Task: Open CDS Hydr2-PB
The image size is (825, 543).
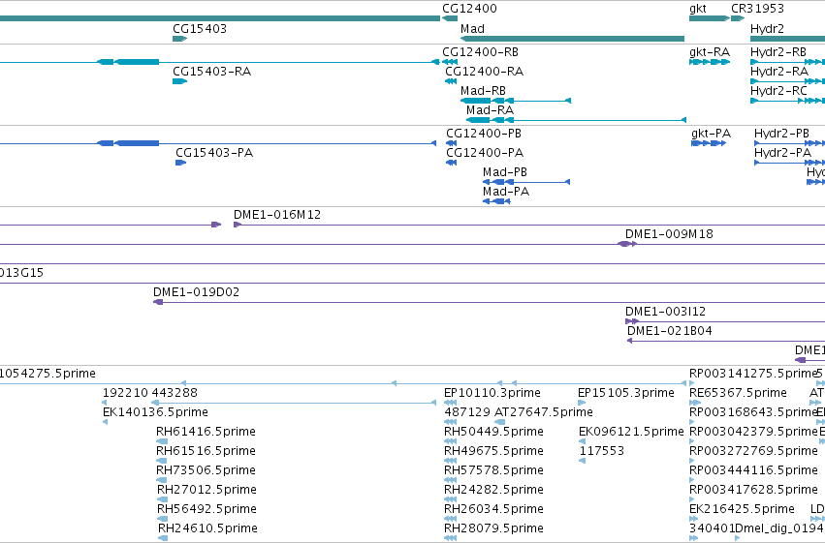Action: (790, 143)
